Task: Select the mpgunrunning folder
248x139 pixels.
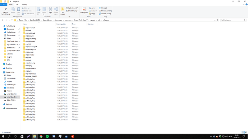Action: pos(31,39)
